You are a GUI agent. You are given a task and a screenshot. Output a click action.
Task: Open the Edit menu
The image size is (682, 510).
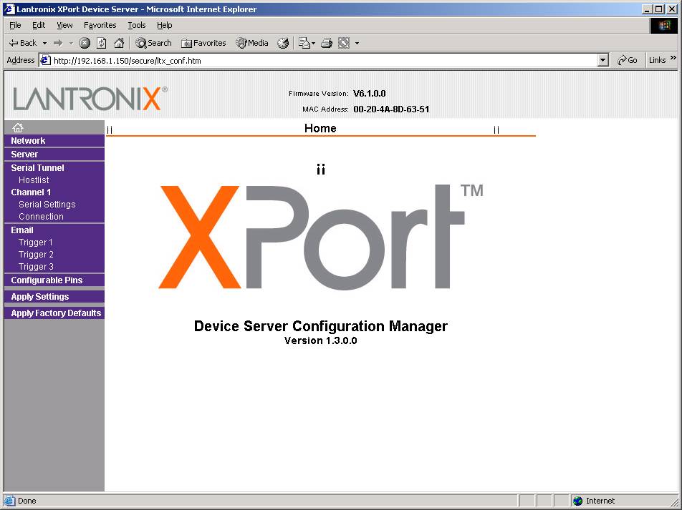[39, 25]
